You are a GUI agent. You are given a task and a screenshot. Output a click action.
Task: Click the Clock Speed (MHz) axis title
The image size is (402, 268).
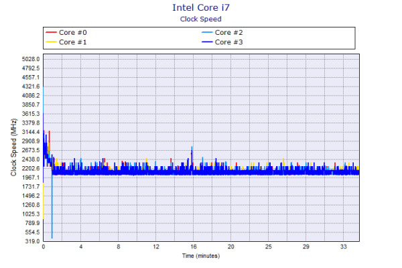point(13,147)
